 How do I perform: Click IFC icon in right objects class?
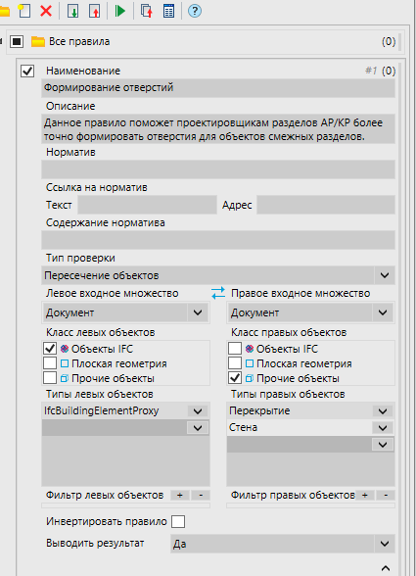250,349
